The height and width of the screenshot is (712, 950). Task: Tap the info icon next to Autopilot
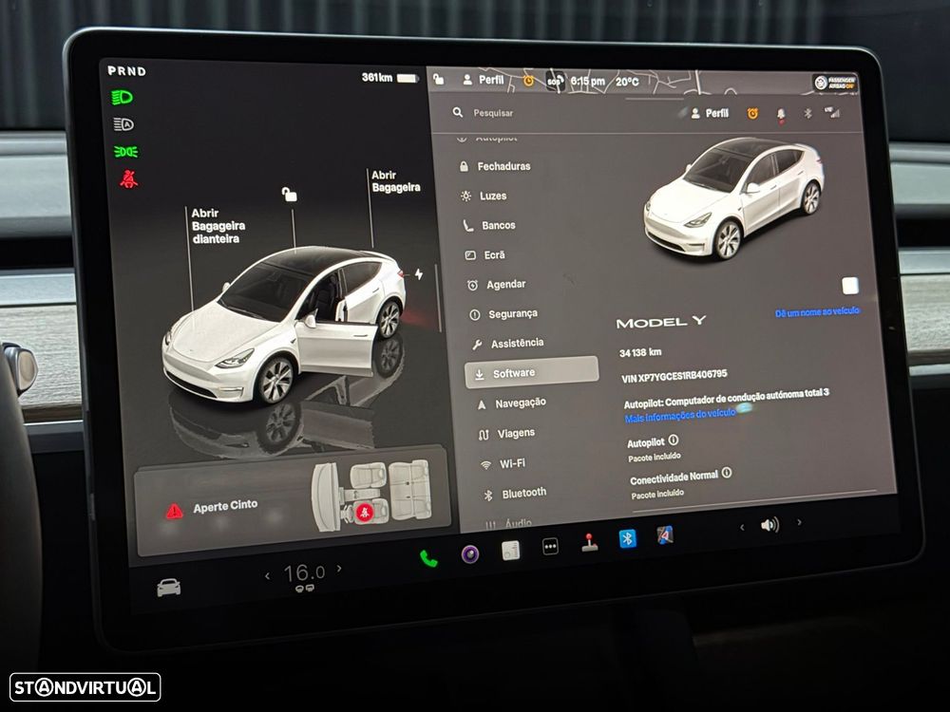674,440
